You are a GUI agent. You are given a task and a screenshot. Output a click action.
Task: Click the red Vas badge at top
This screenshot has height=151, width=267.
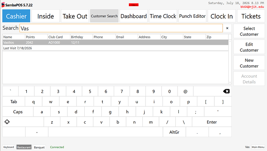click(x=133, y=5)
